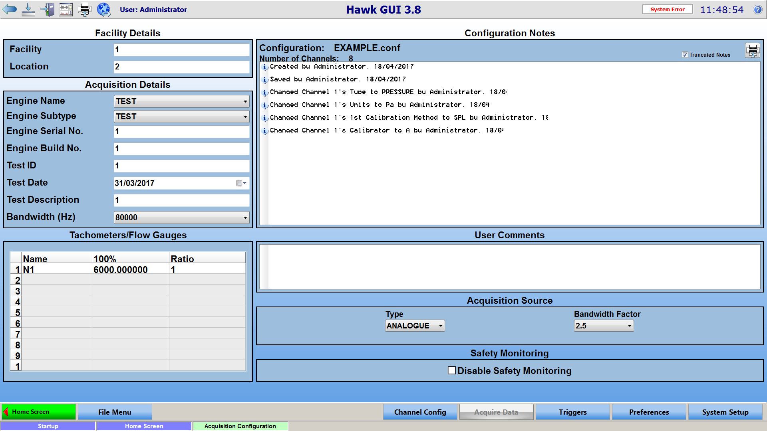Open the waveform display window icon
This screenshot has width=767, height=431.
pyautogui.click(x=66, y=9)
